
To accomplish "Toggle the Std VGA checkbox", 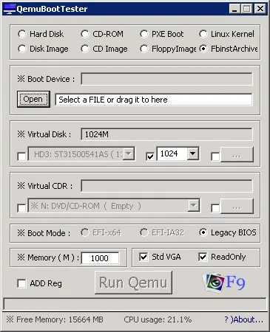I will point(144,257).
